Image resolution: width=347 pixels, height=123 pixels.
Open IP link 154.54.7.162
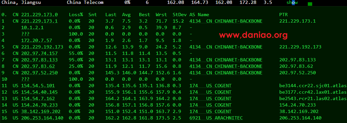[38, 98]
